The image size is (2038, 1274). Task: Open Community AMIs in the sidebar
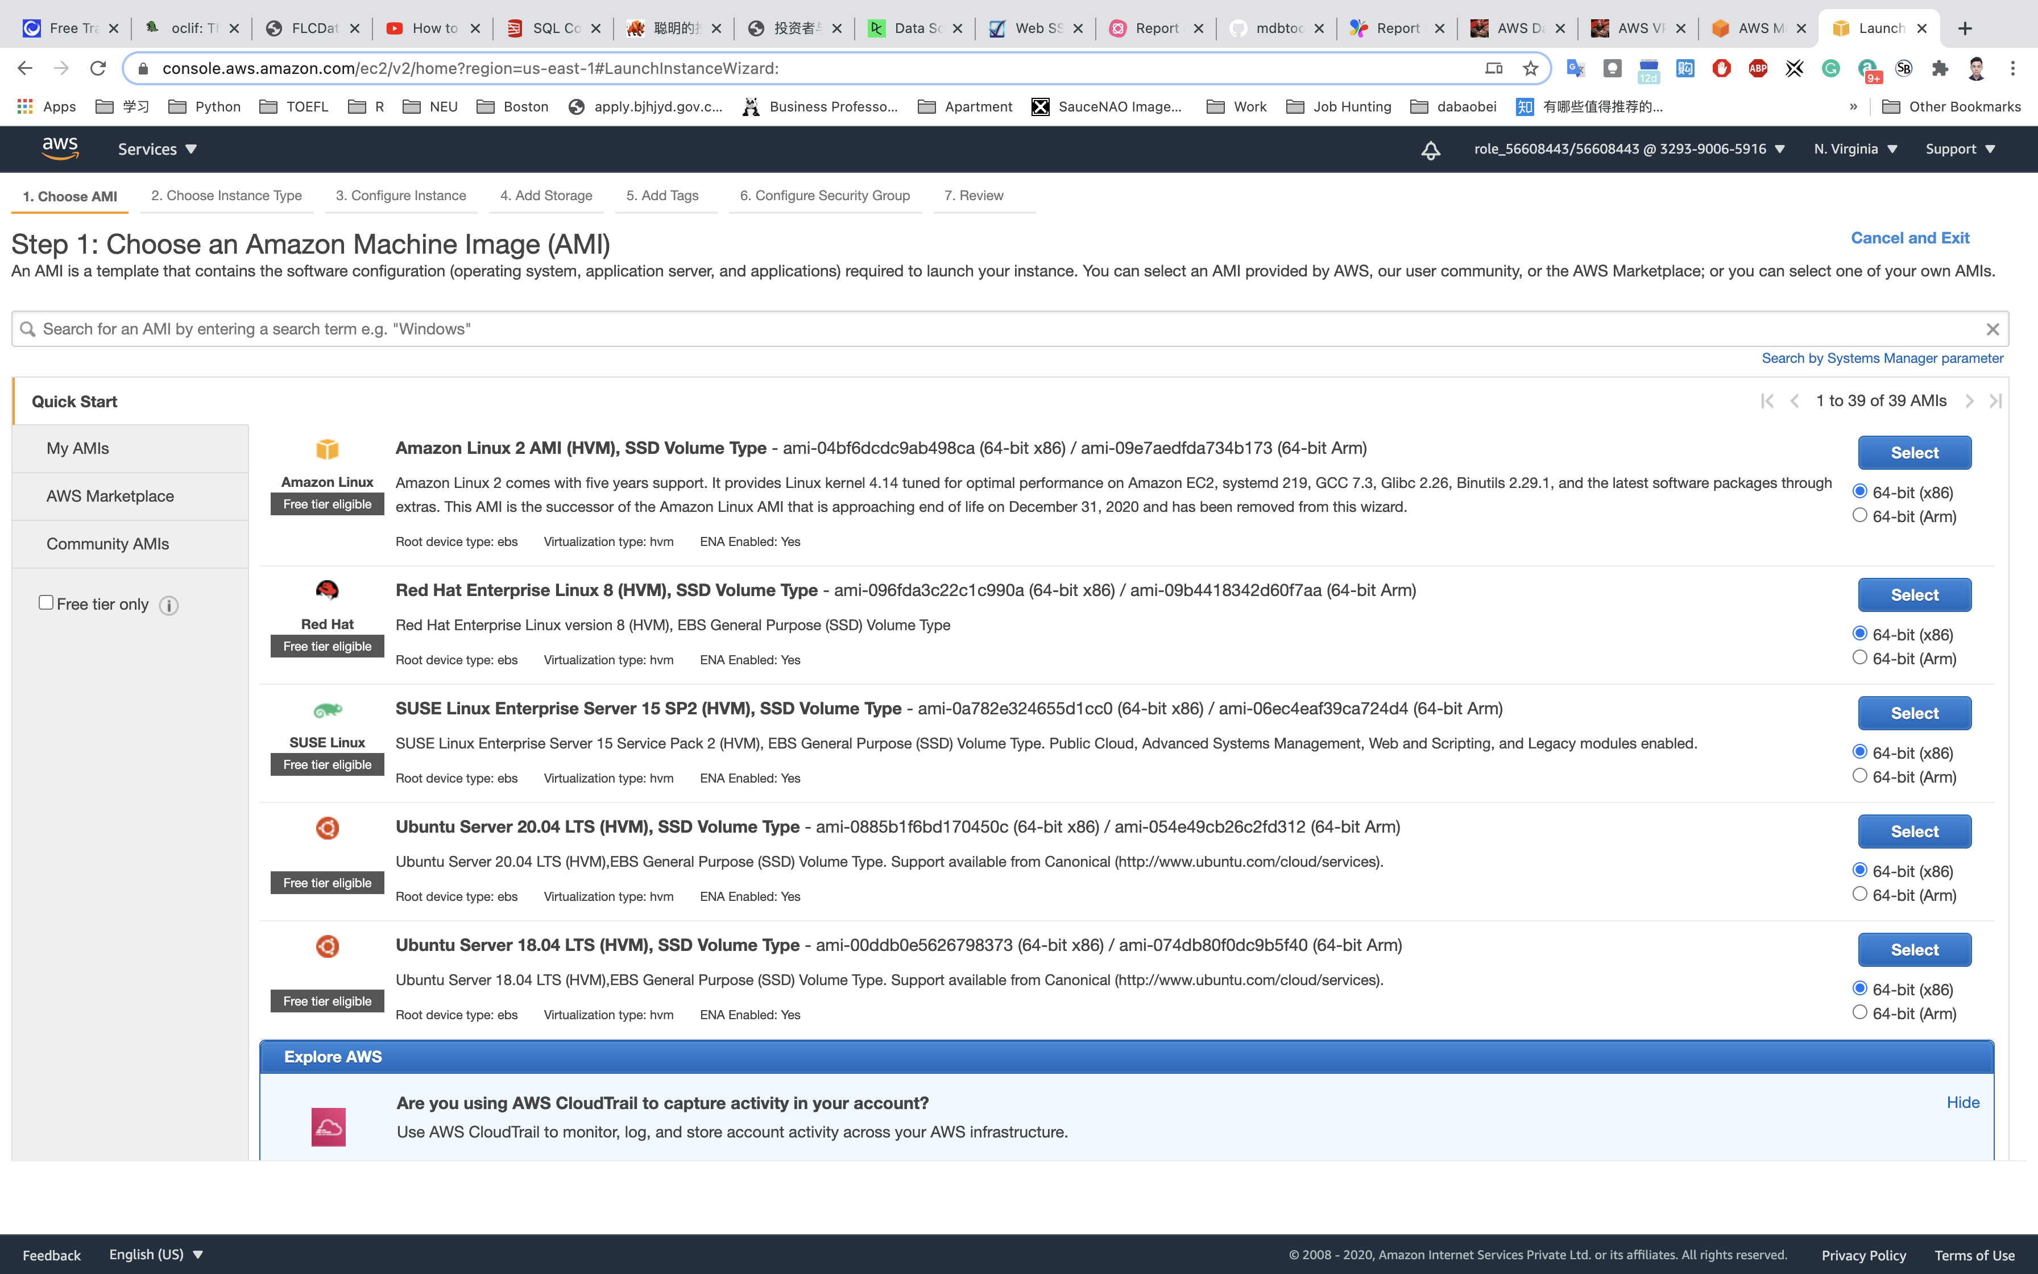[108, 544]
